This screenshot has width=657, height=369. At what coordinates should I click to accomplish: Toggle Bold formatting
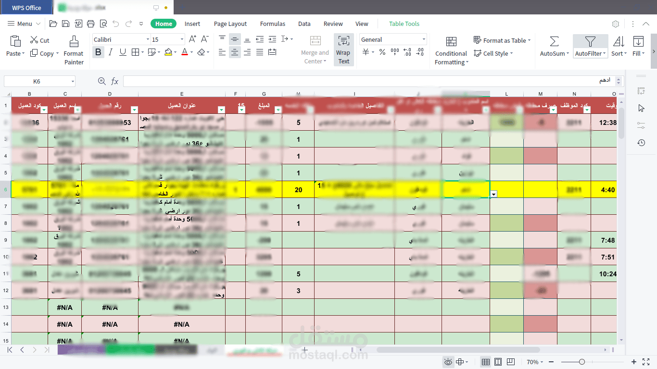(x=99, y=52)
